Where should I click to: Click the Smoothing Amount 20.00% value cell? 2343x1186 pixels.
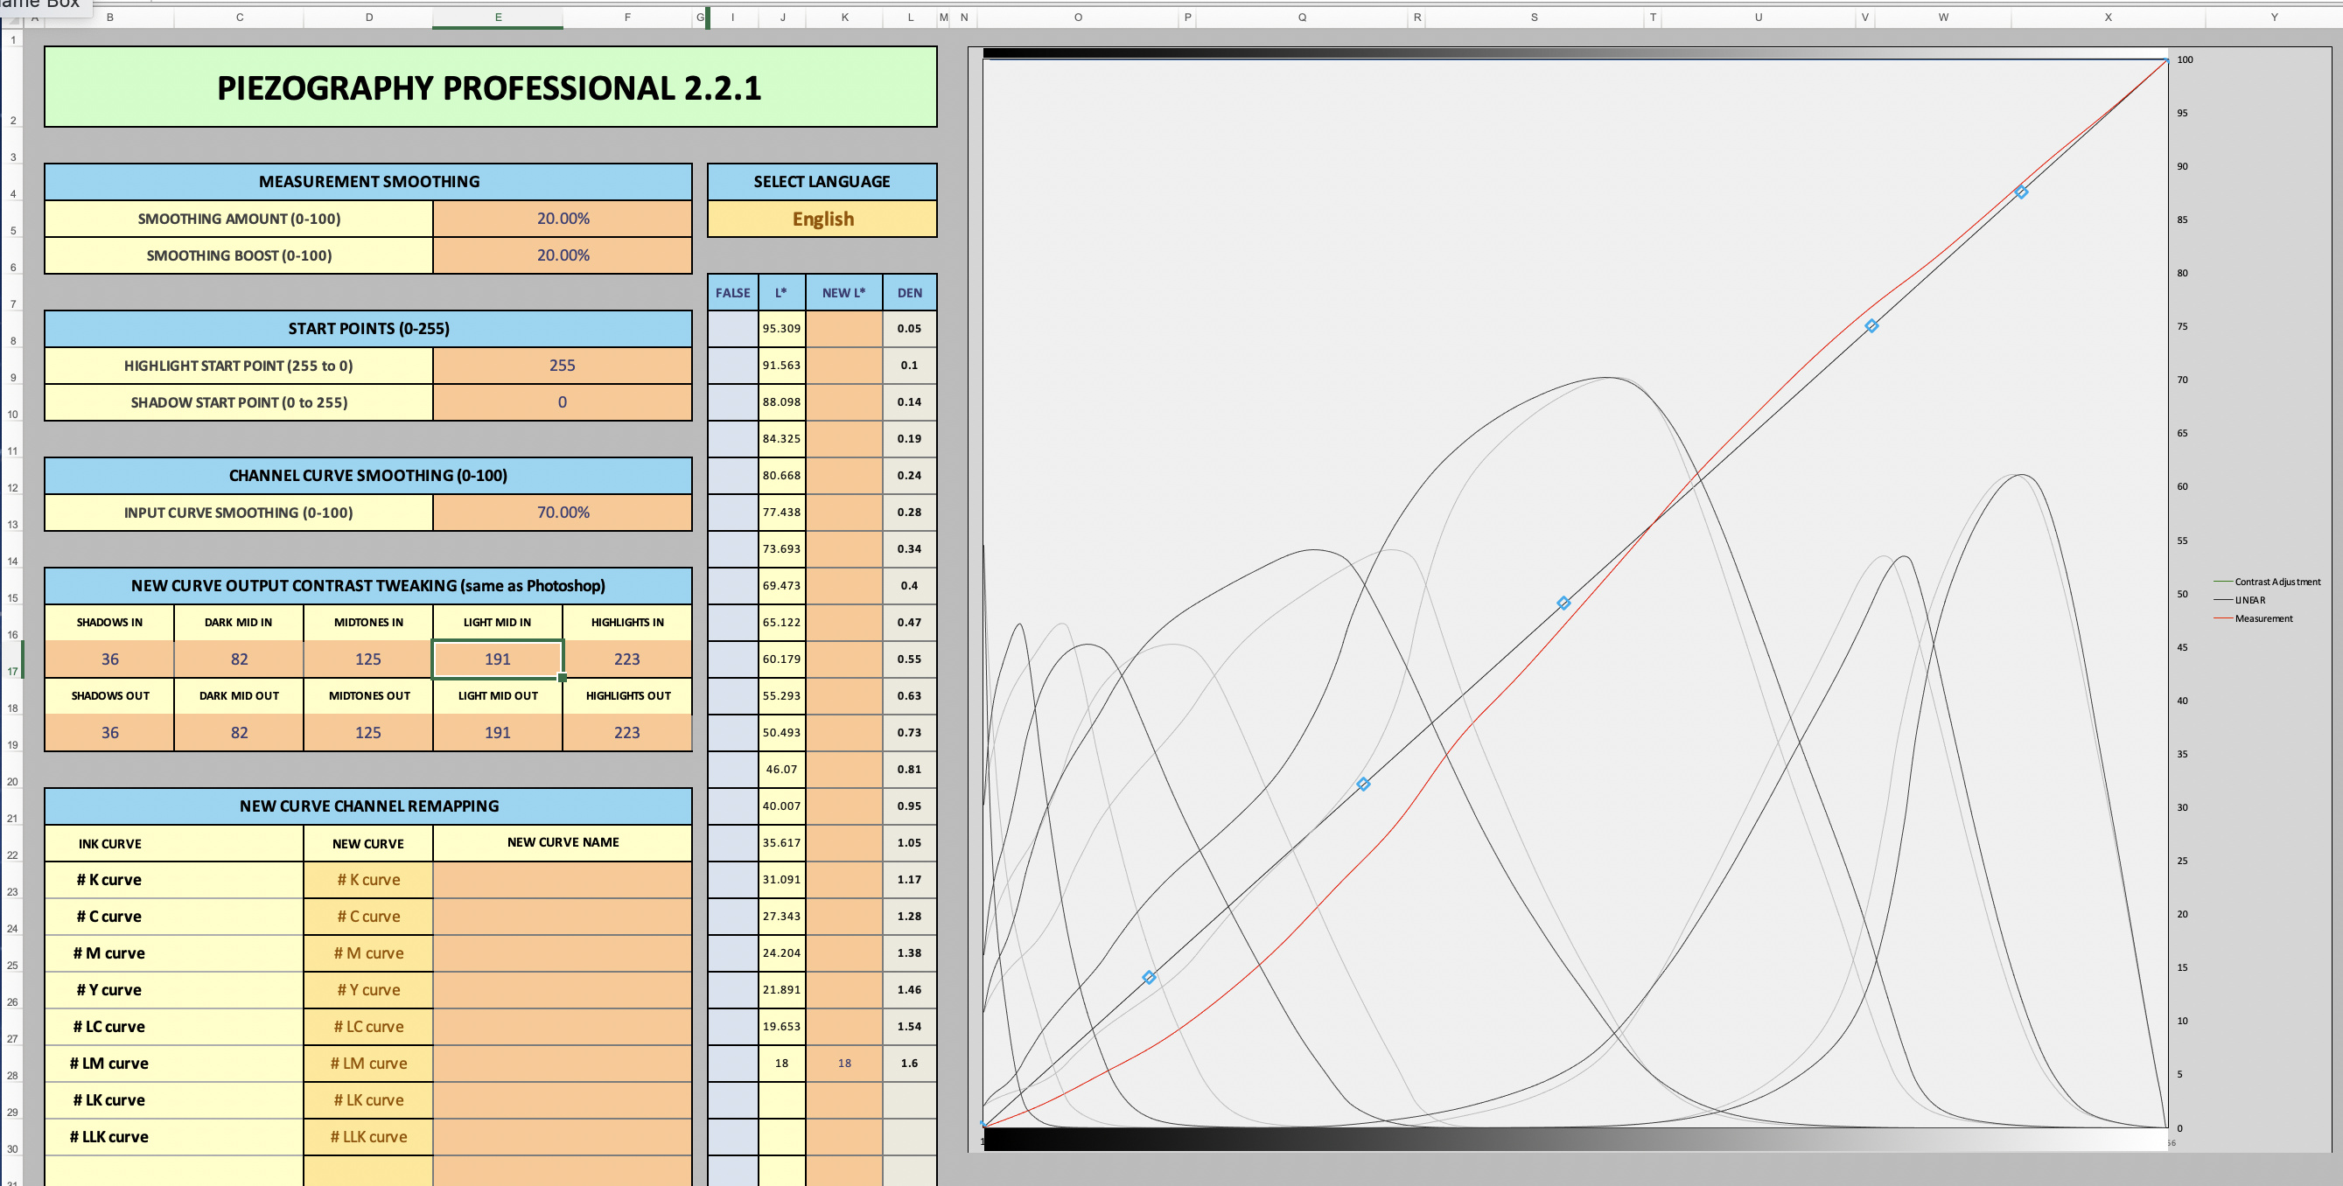562,220
